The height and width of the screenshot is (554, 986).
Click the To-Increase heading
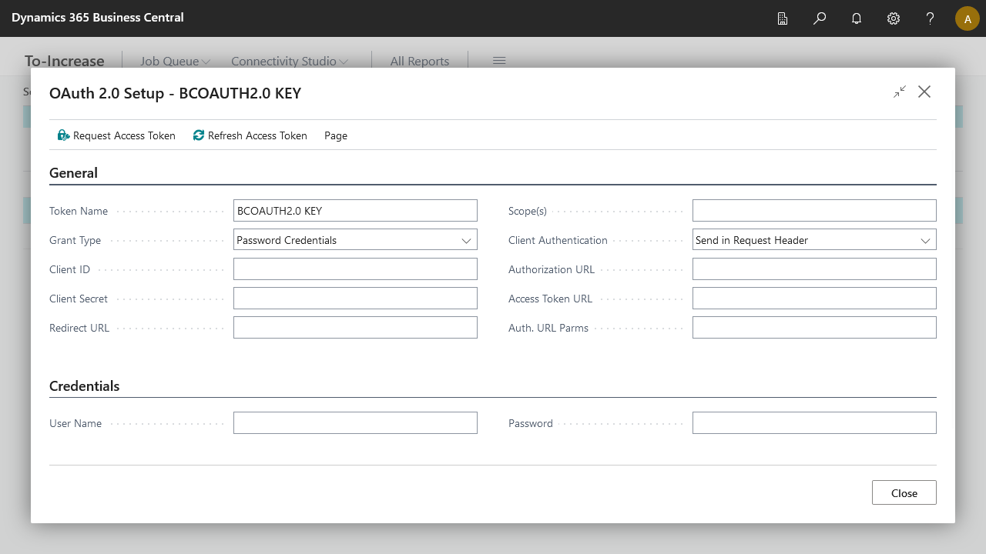65,61
